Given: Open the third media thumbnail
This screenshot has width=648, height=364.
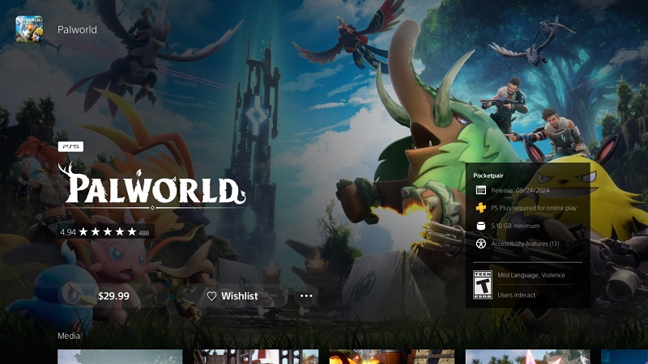Looking at the screenshot, I should [x=392, y=357].
